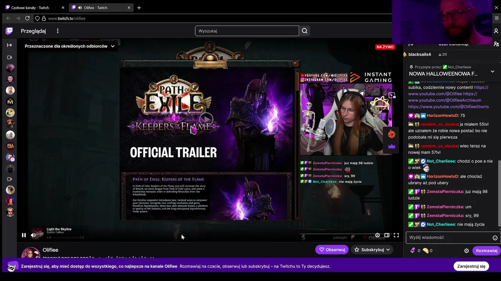Image resolution: width=501 pixels, height=281 pixels.
Task: Open the community members icon in chat header
Action: [496, 44]
